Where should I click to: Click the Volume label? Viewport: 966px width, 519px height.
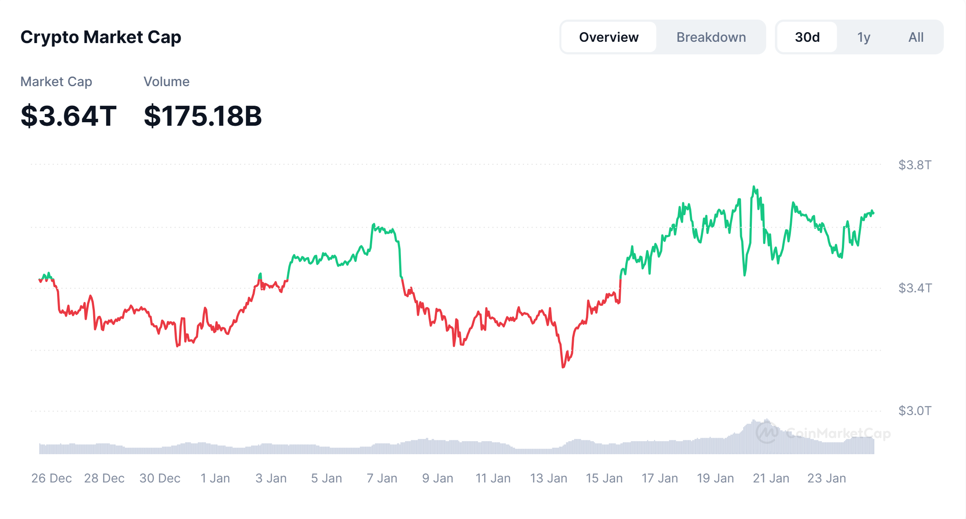pos(166,82)
